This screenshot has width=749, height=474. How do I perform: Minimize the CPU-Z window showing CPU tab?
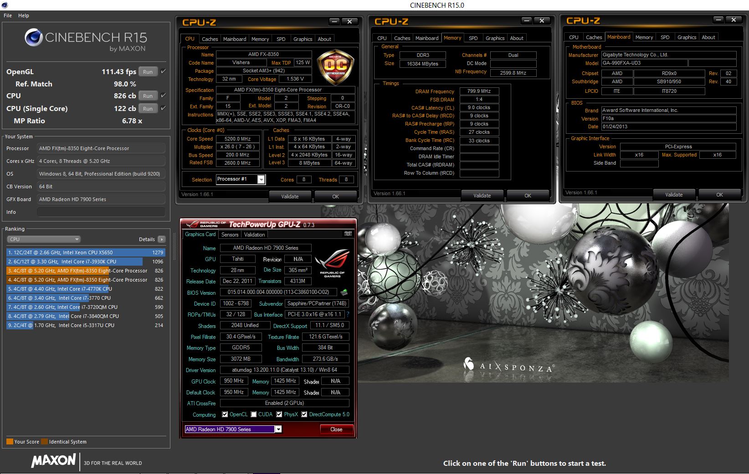point(334,22)
